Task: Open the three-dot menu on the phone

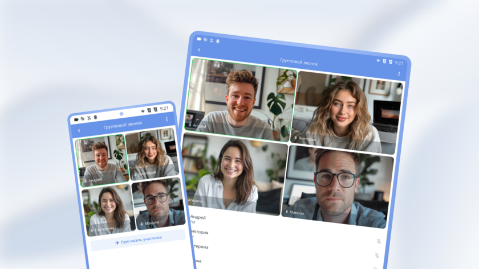Action: [x=167, y=119]
